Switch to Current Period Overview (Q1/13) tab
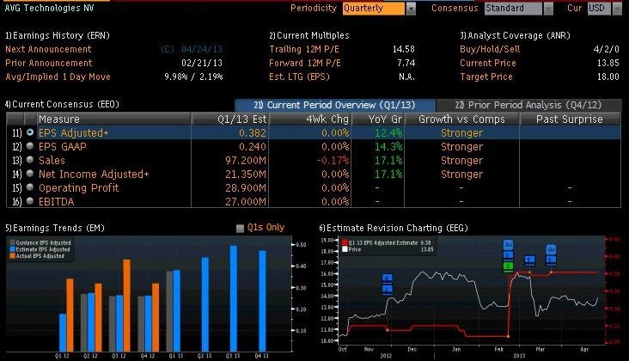The image size is (629, 361). coord(335,105)
